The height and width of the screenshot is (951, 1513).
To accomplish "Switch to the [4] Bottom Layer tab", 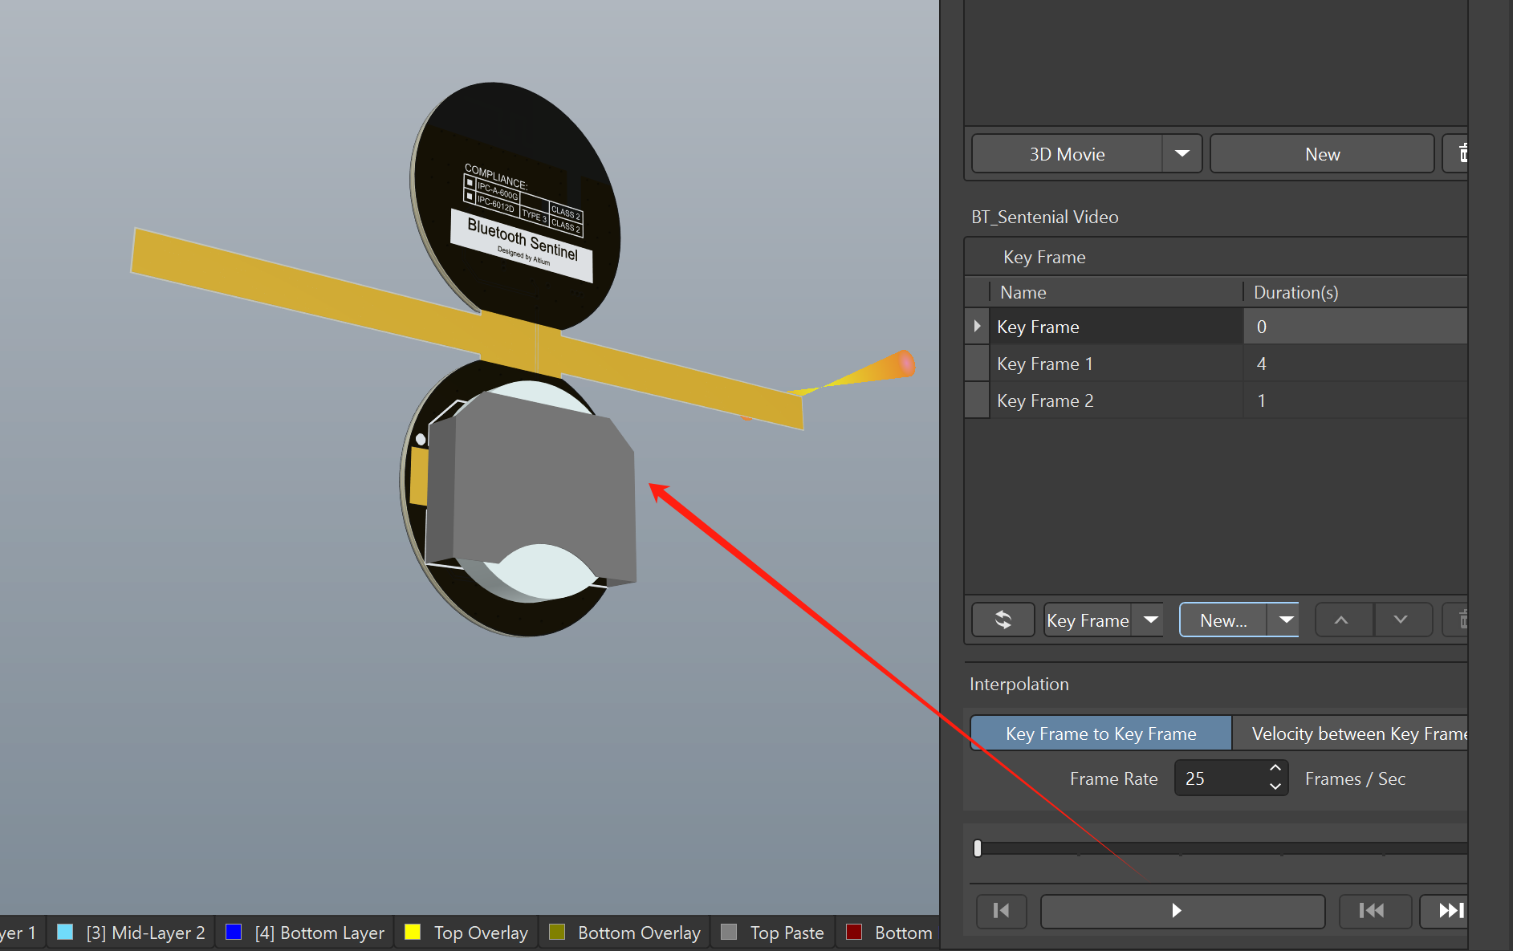I will tap(319, 933).
